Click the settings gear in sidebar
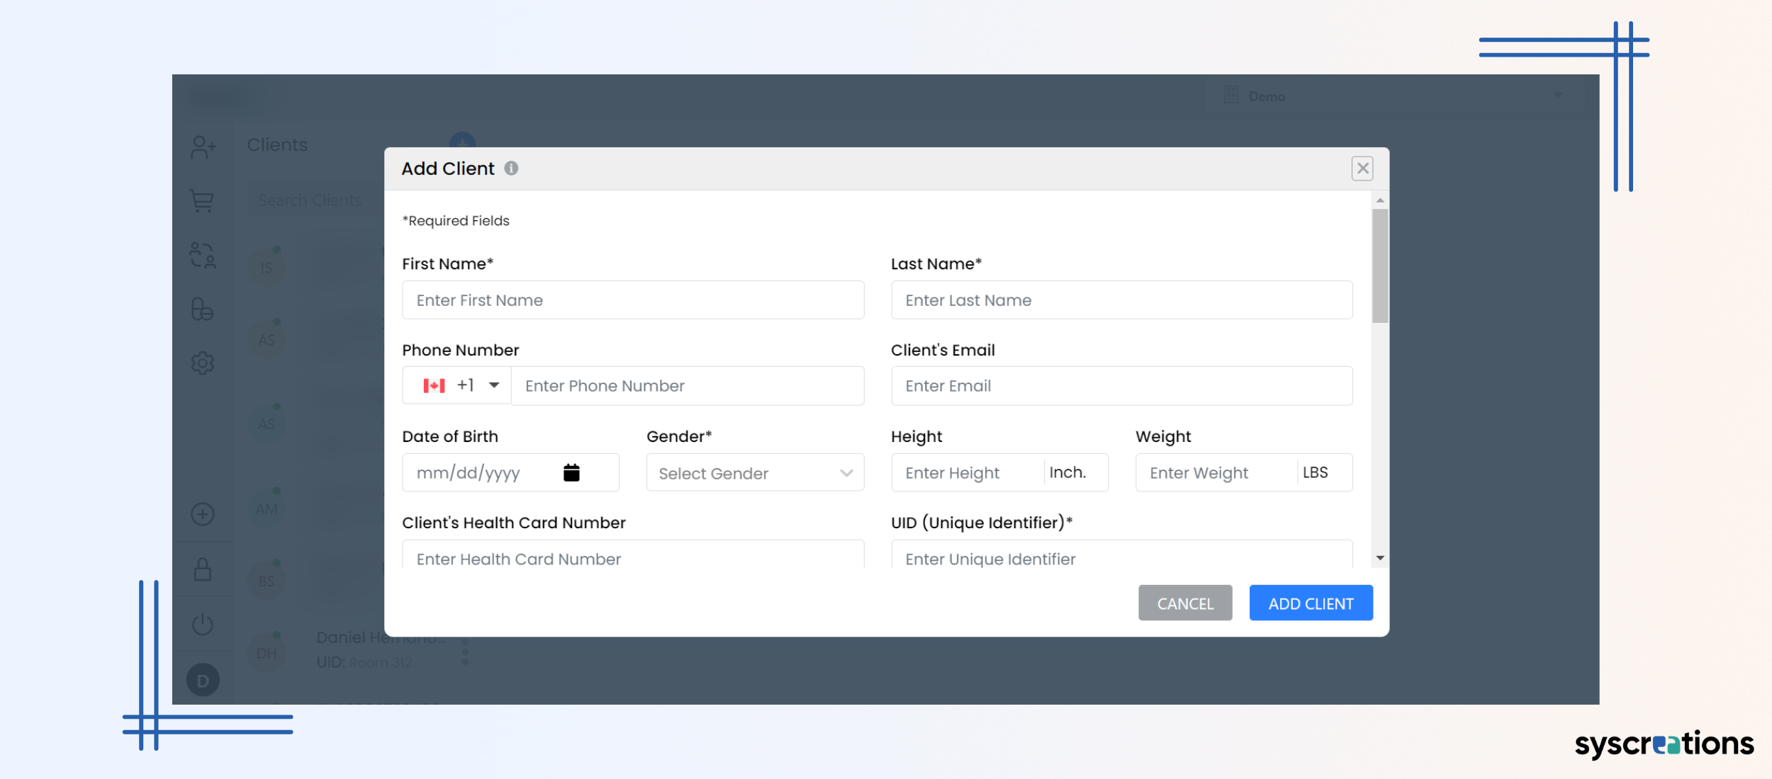 [203, 363]
